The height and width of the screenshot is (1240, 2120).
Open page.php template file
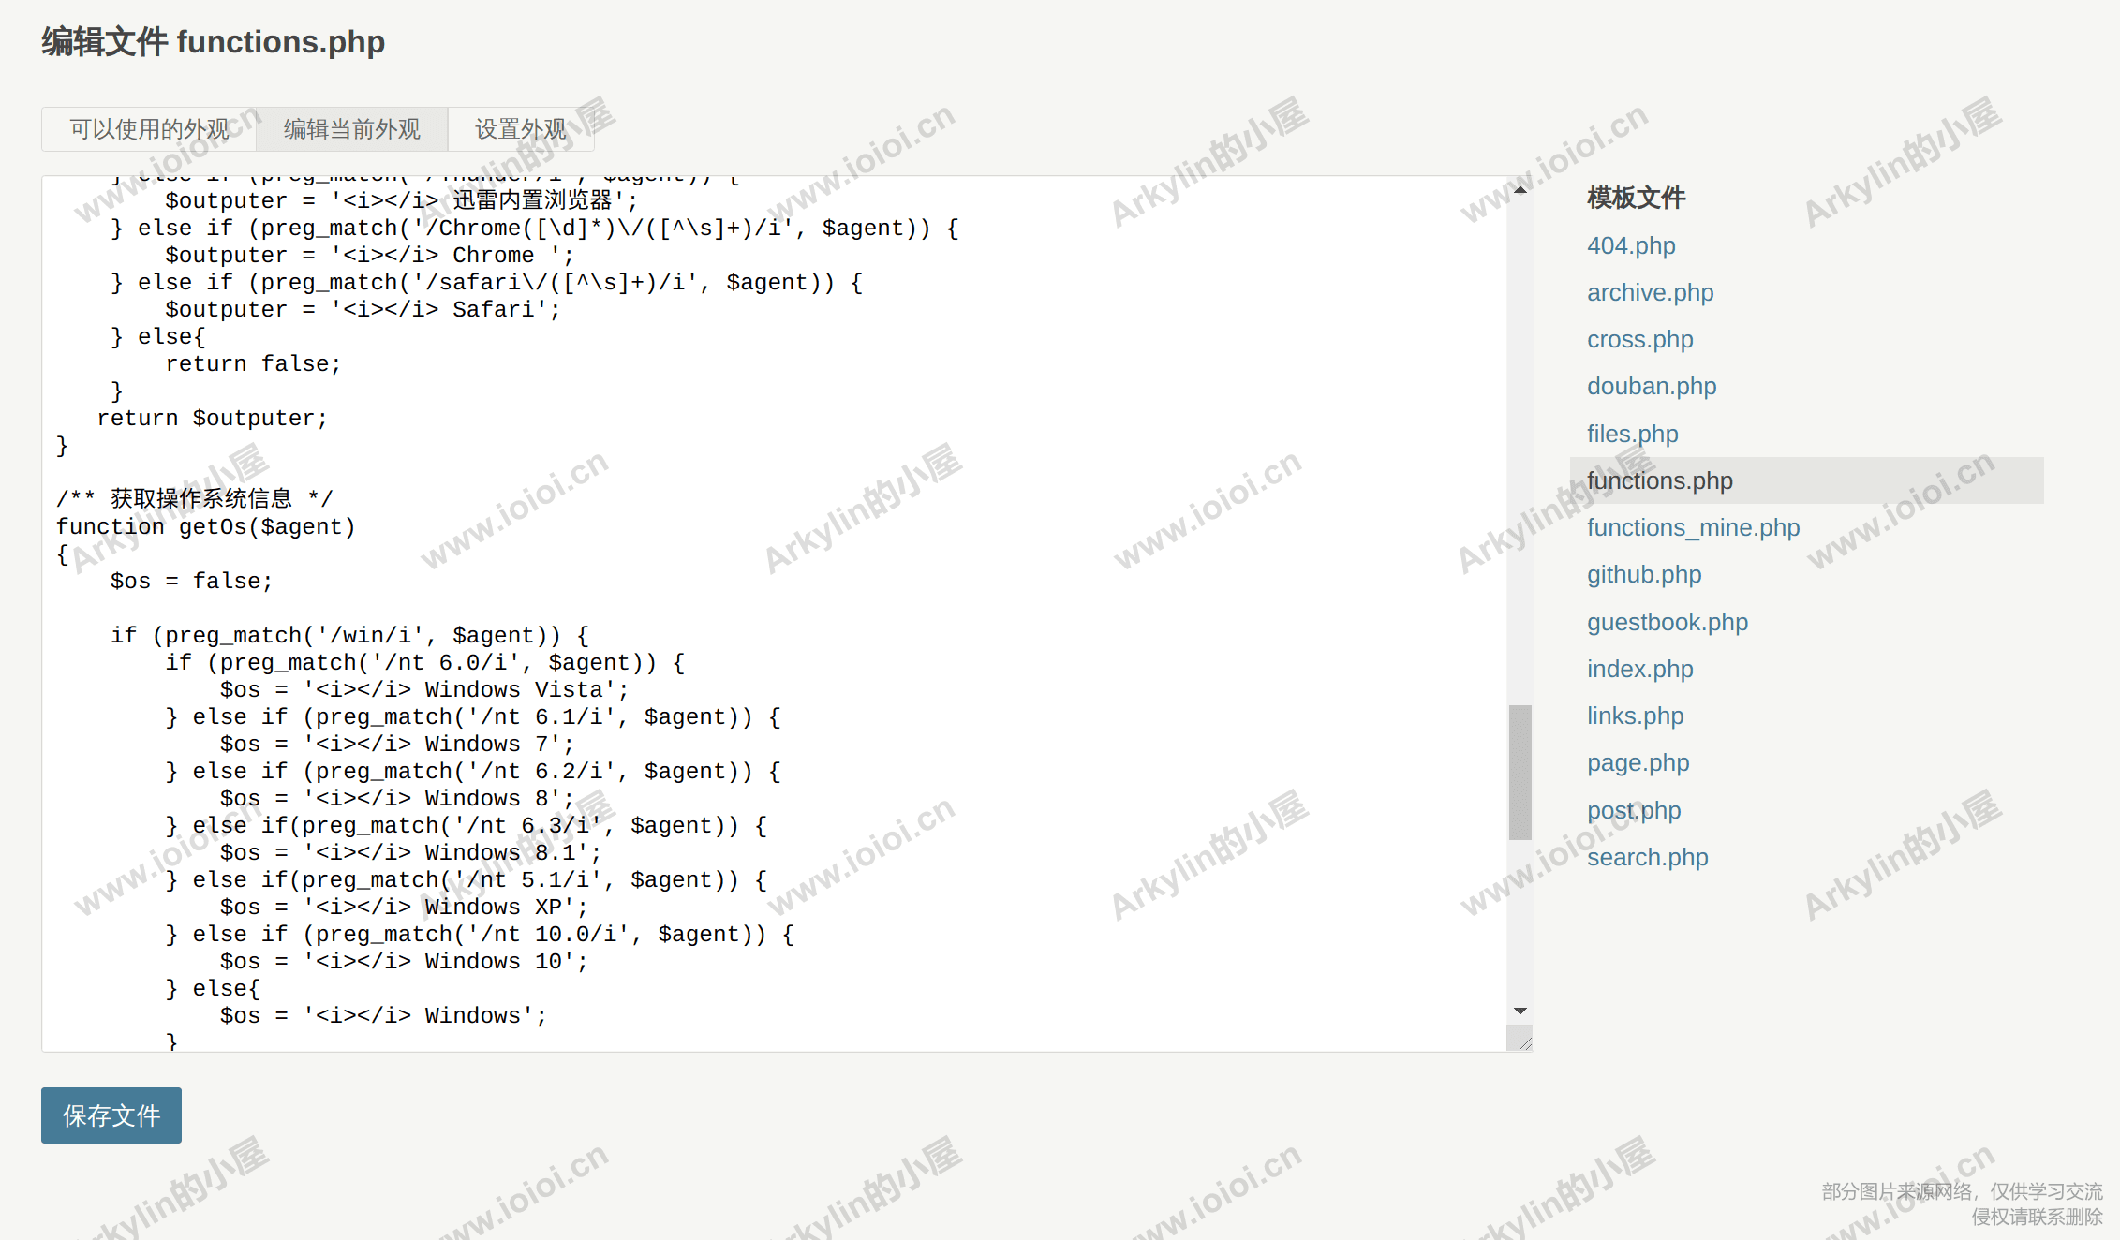pyautogui.click(x=1638, y=762)
